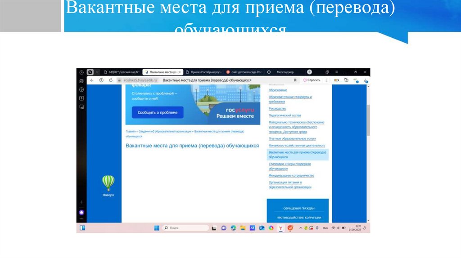Open the Педагогический состав link
The height and width of the screenshot is (258, 461).
pyautogui.click(x=285, y=116)
